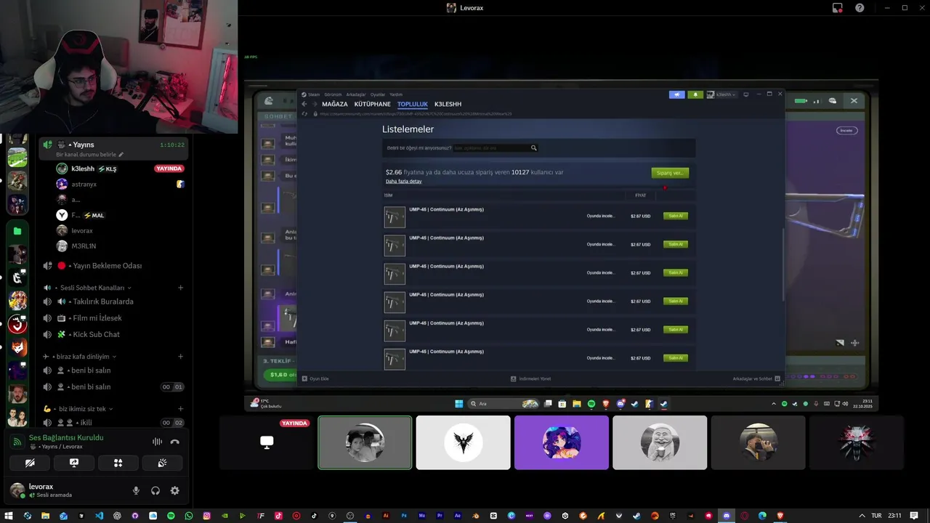The height and width of the screenshot is (523, 930).
Task: Select the white grinning mask participant tile
Action: pyautogui.click(x=660, y=442)
